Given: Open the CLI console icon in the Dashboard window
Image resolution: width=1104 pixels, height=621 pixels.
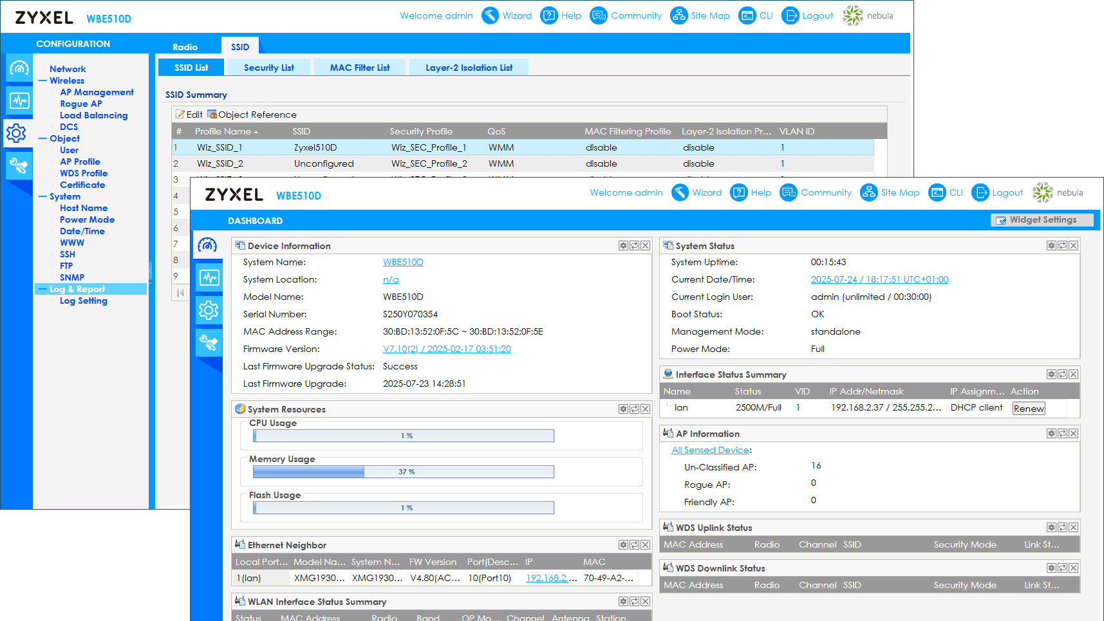Looking at the screenshot, I should 937,192.
